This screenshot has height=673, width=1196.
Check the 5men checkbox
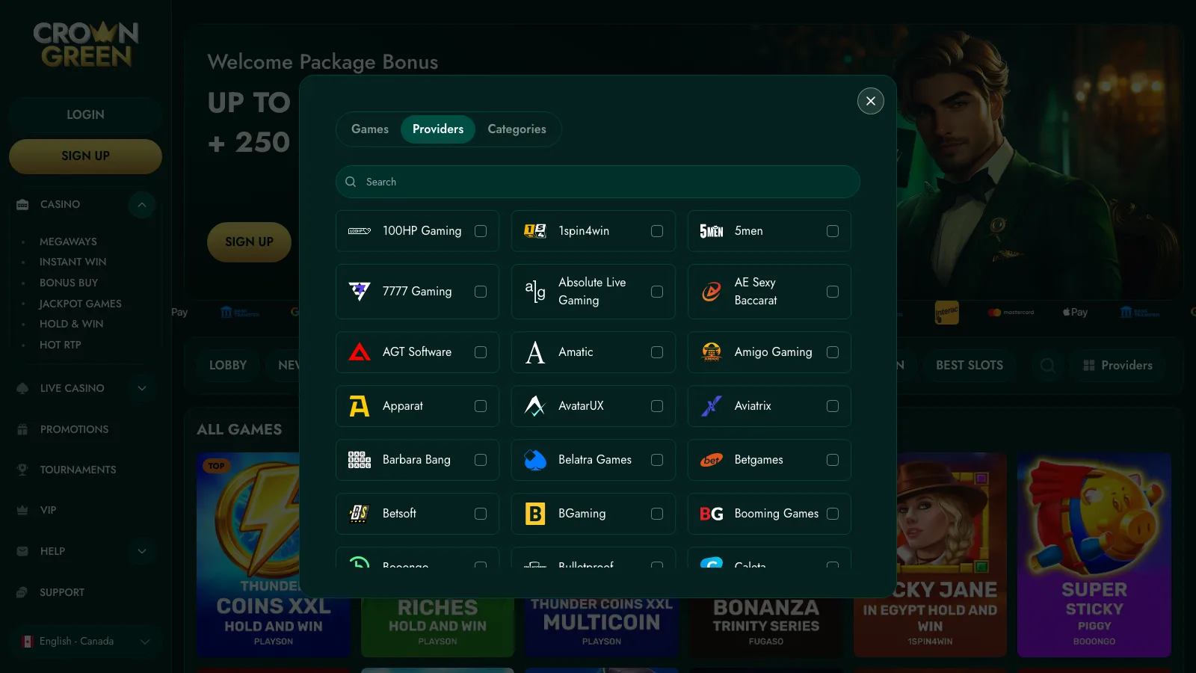(833, 231)
